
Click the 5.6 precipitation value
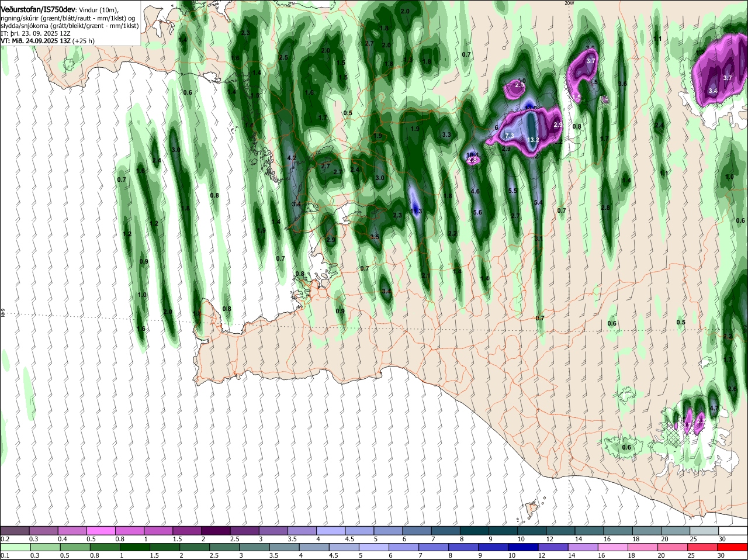coord(477,212)
